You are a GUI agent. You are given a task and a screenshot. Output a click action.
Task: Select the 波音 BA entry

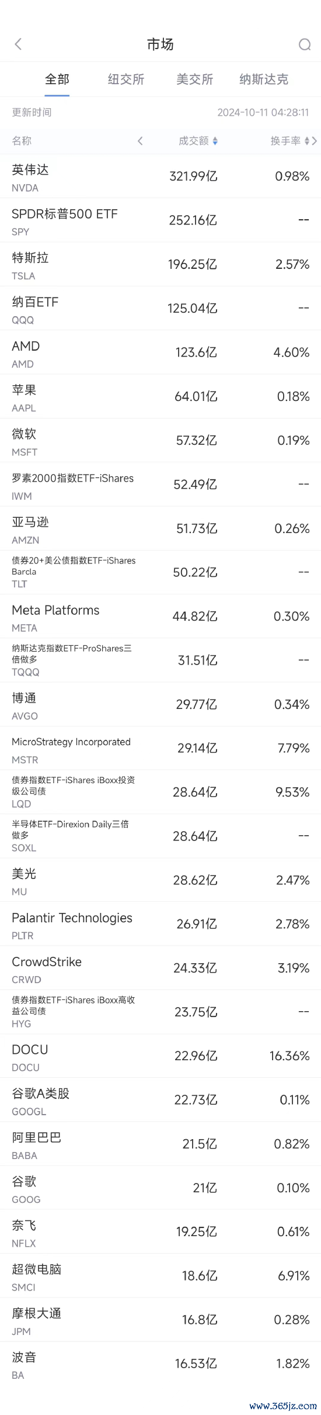point(160,1364)
